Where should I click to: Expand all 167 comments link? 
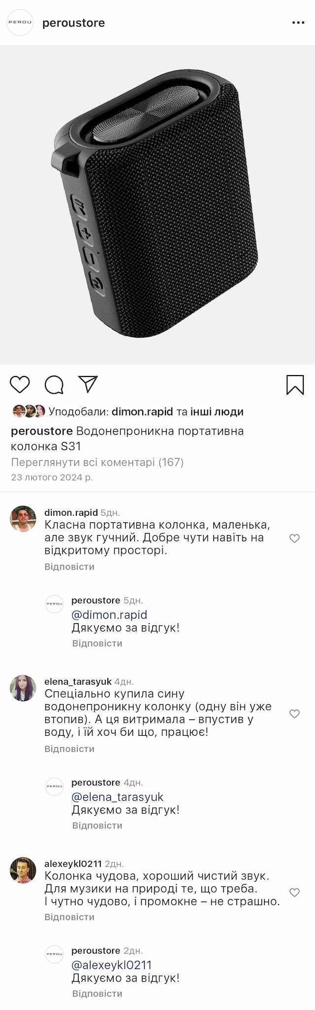[97, 462]
